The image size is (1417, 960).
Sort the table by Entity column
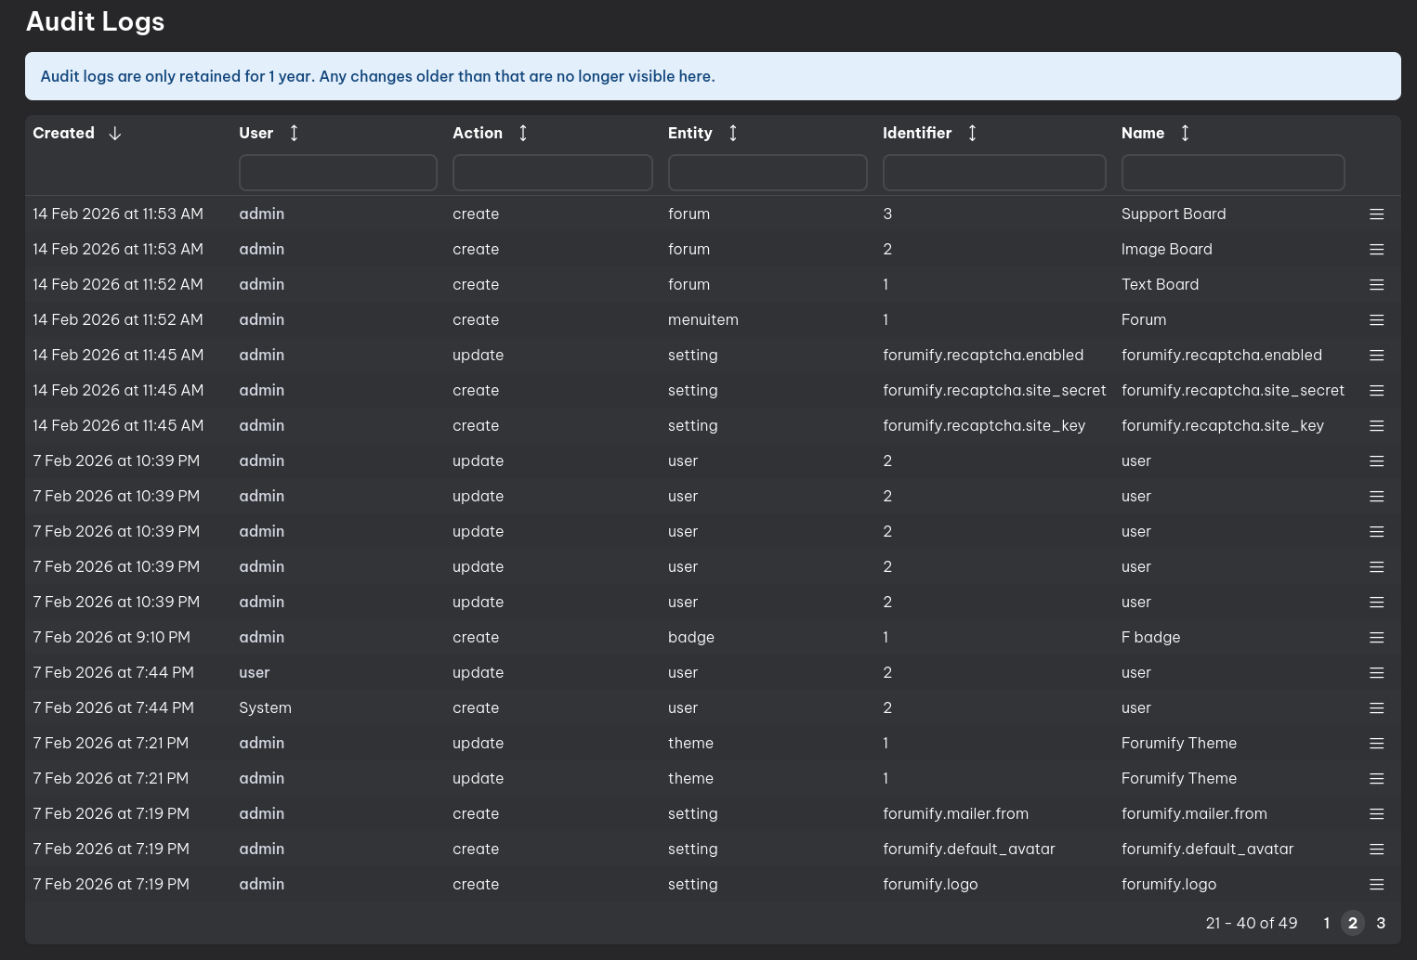[x=733, y=133]
